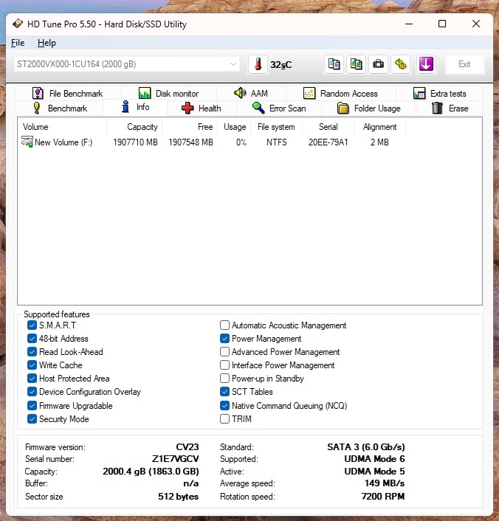Switch to the Health tab
The width and height of the screenshot is (499, 521).
(x=202, y=108)
